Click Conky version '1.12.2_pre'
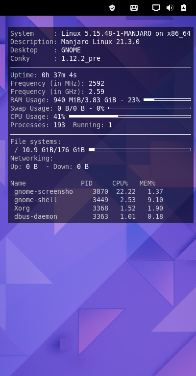 click(81, 59)
